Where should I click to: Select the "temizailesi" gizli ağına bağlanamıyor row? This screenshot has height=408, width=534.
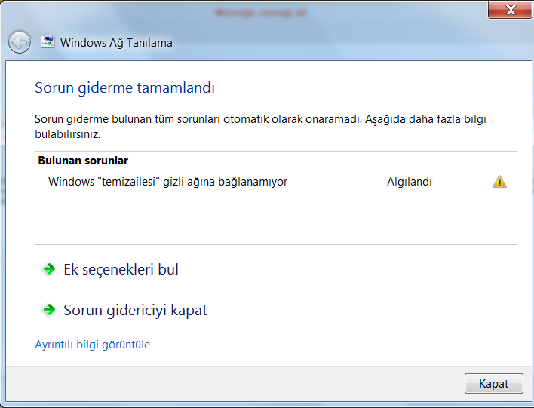pyautogui.click(x=276, y=182)
